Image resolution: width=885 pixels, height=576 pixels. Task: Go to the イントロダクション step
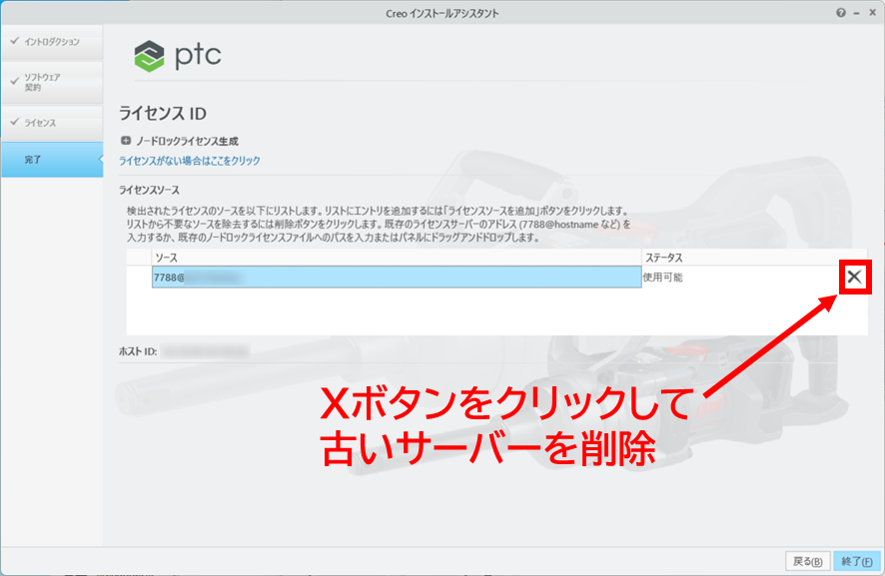point(51,42)
